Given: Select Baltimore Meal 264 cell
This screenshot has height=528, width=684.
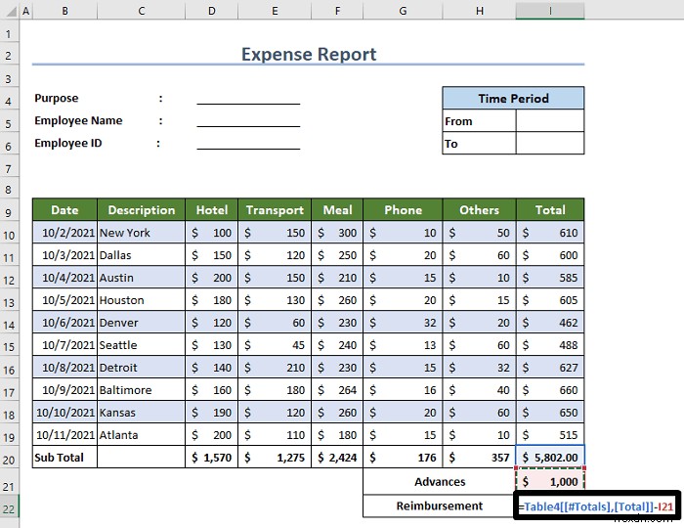Looking at the screenshot, I should tap(337, 390).
